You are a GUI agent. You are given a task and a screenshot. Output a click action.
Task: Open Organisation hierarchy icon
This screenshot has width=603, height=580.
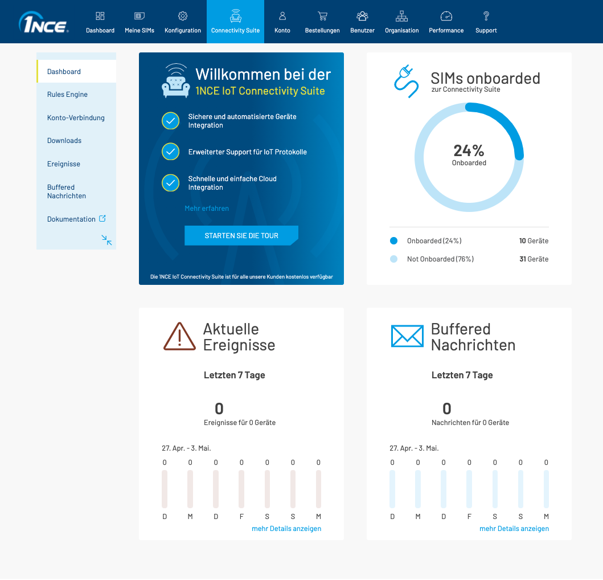(x=401, y=16)
